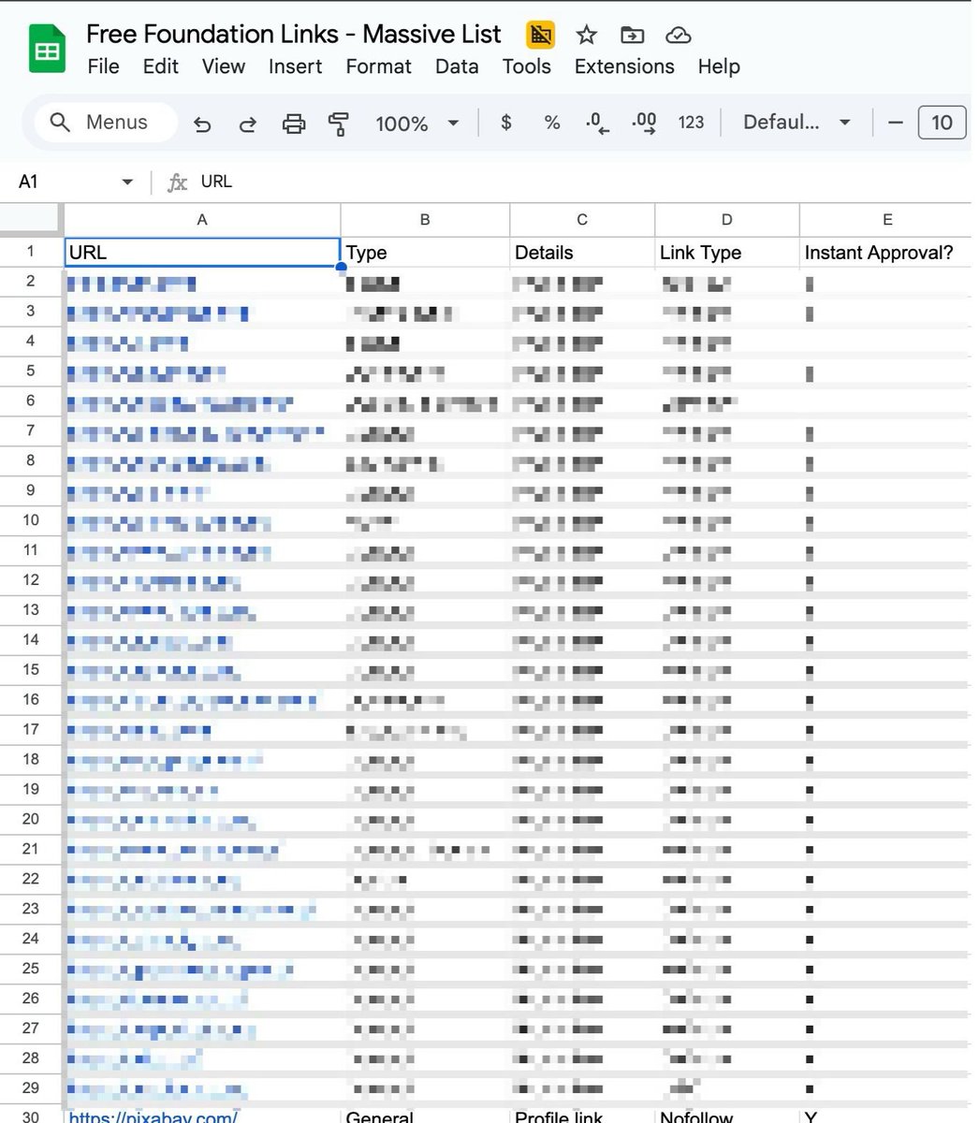Select the Paint format tool

[339, 123]
